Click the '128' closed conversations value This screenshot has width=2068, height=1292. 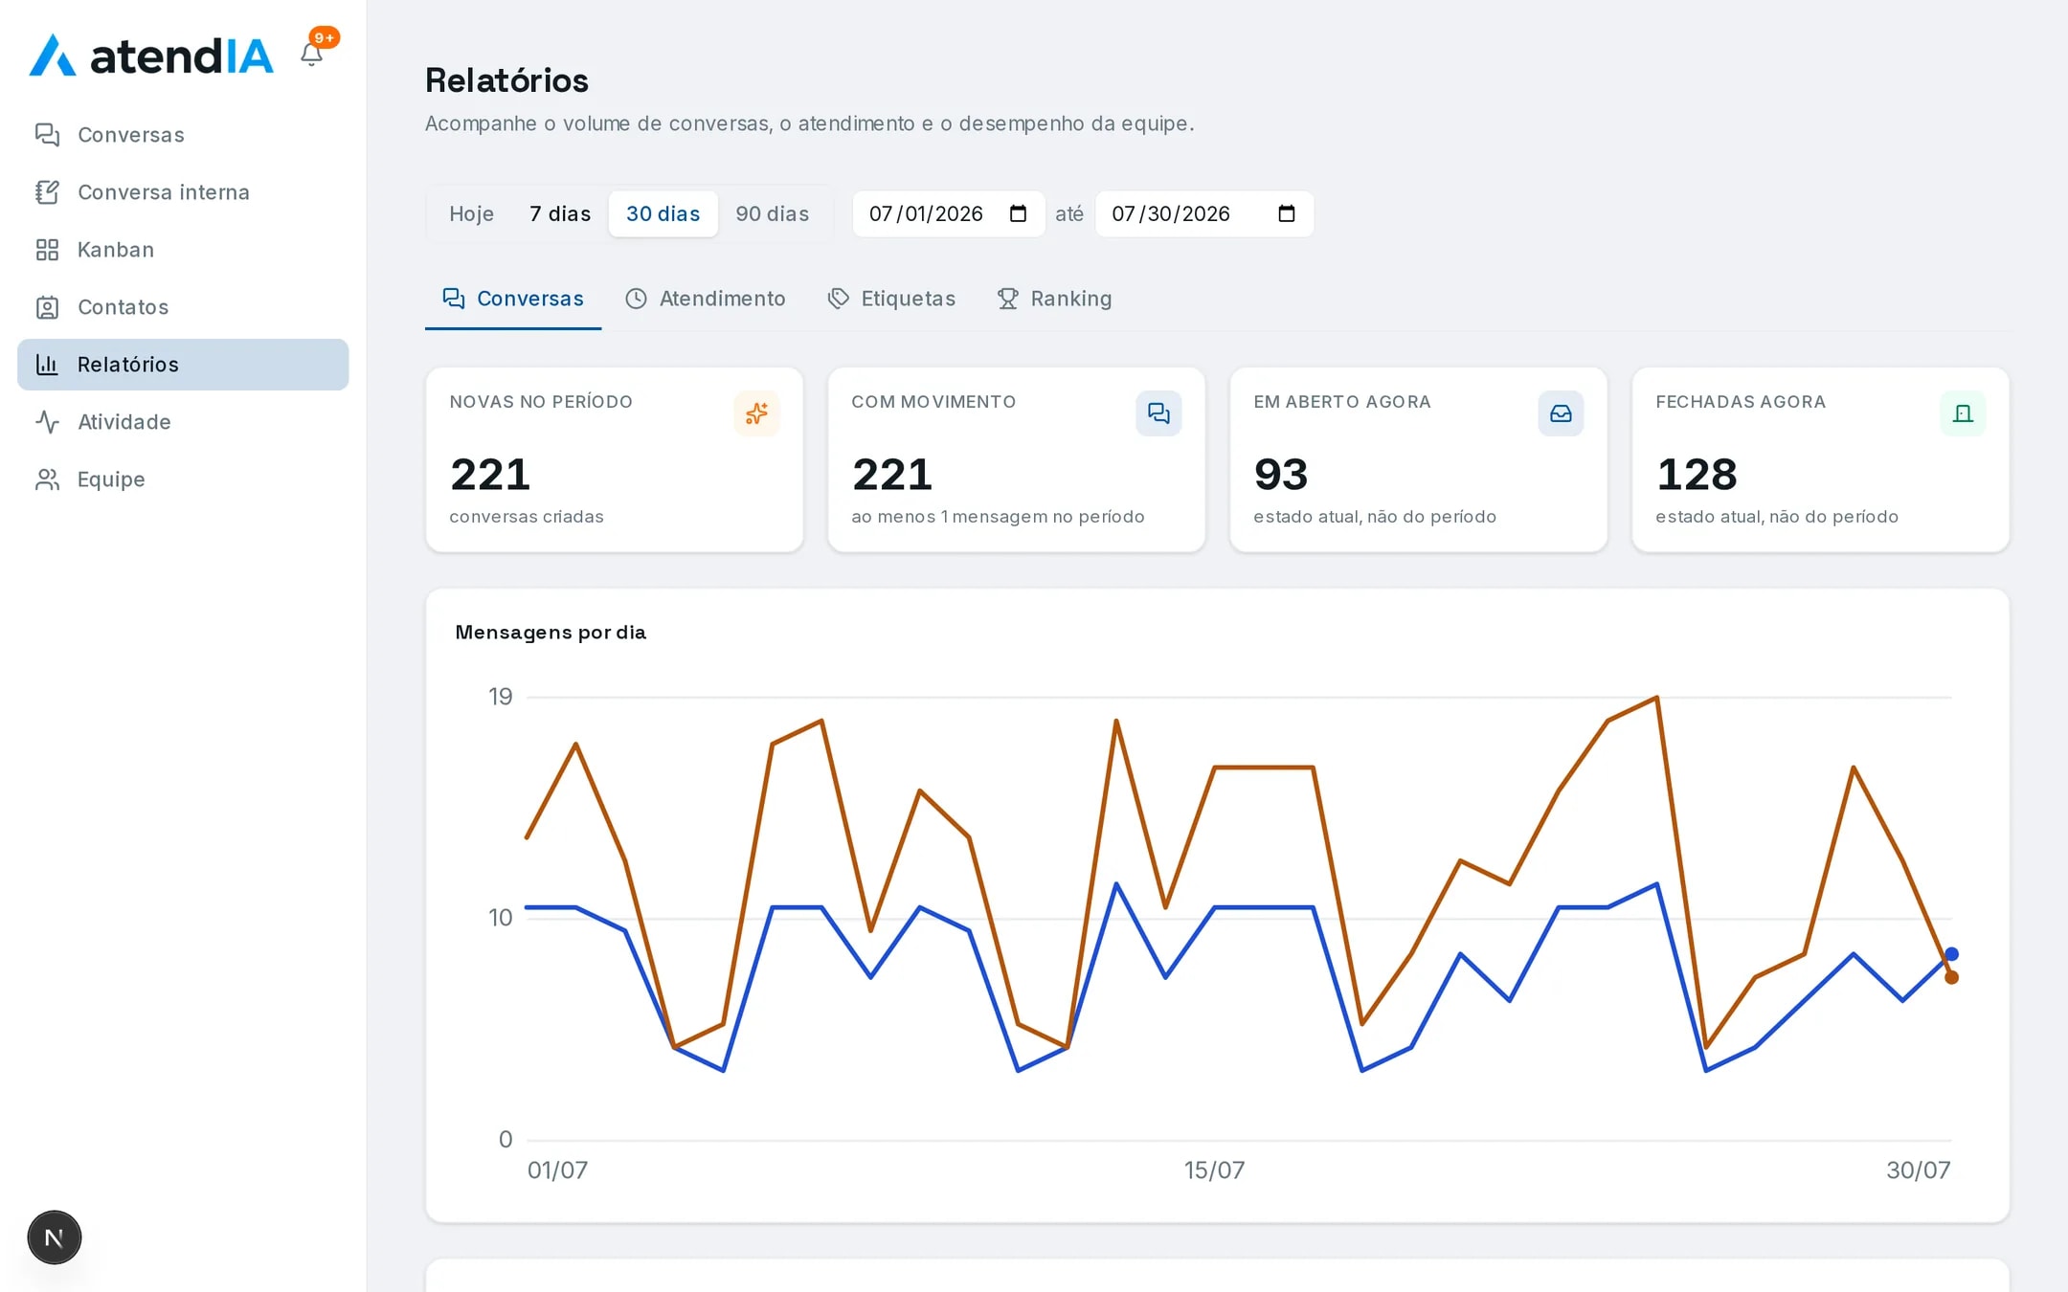click(x=1697, y=475)
